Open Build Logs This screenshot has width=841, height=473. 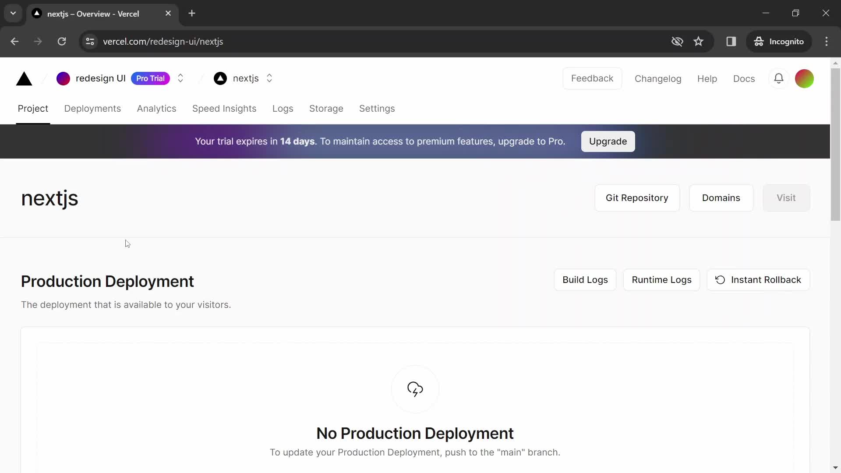[x=585, y=280]
